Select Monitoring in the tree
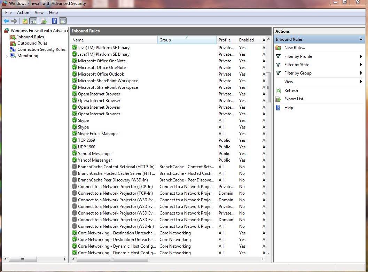Viewport: 368px width, 272px height. [x=28, y=56]
